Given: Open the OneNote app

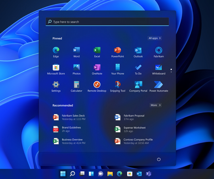Looking at the screenshot, I should (x=97, y=69).
